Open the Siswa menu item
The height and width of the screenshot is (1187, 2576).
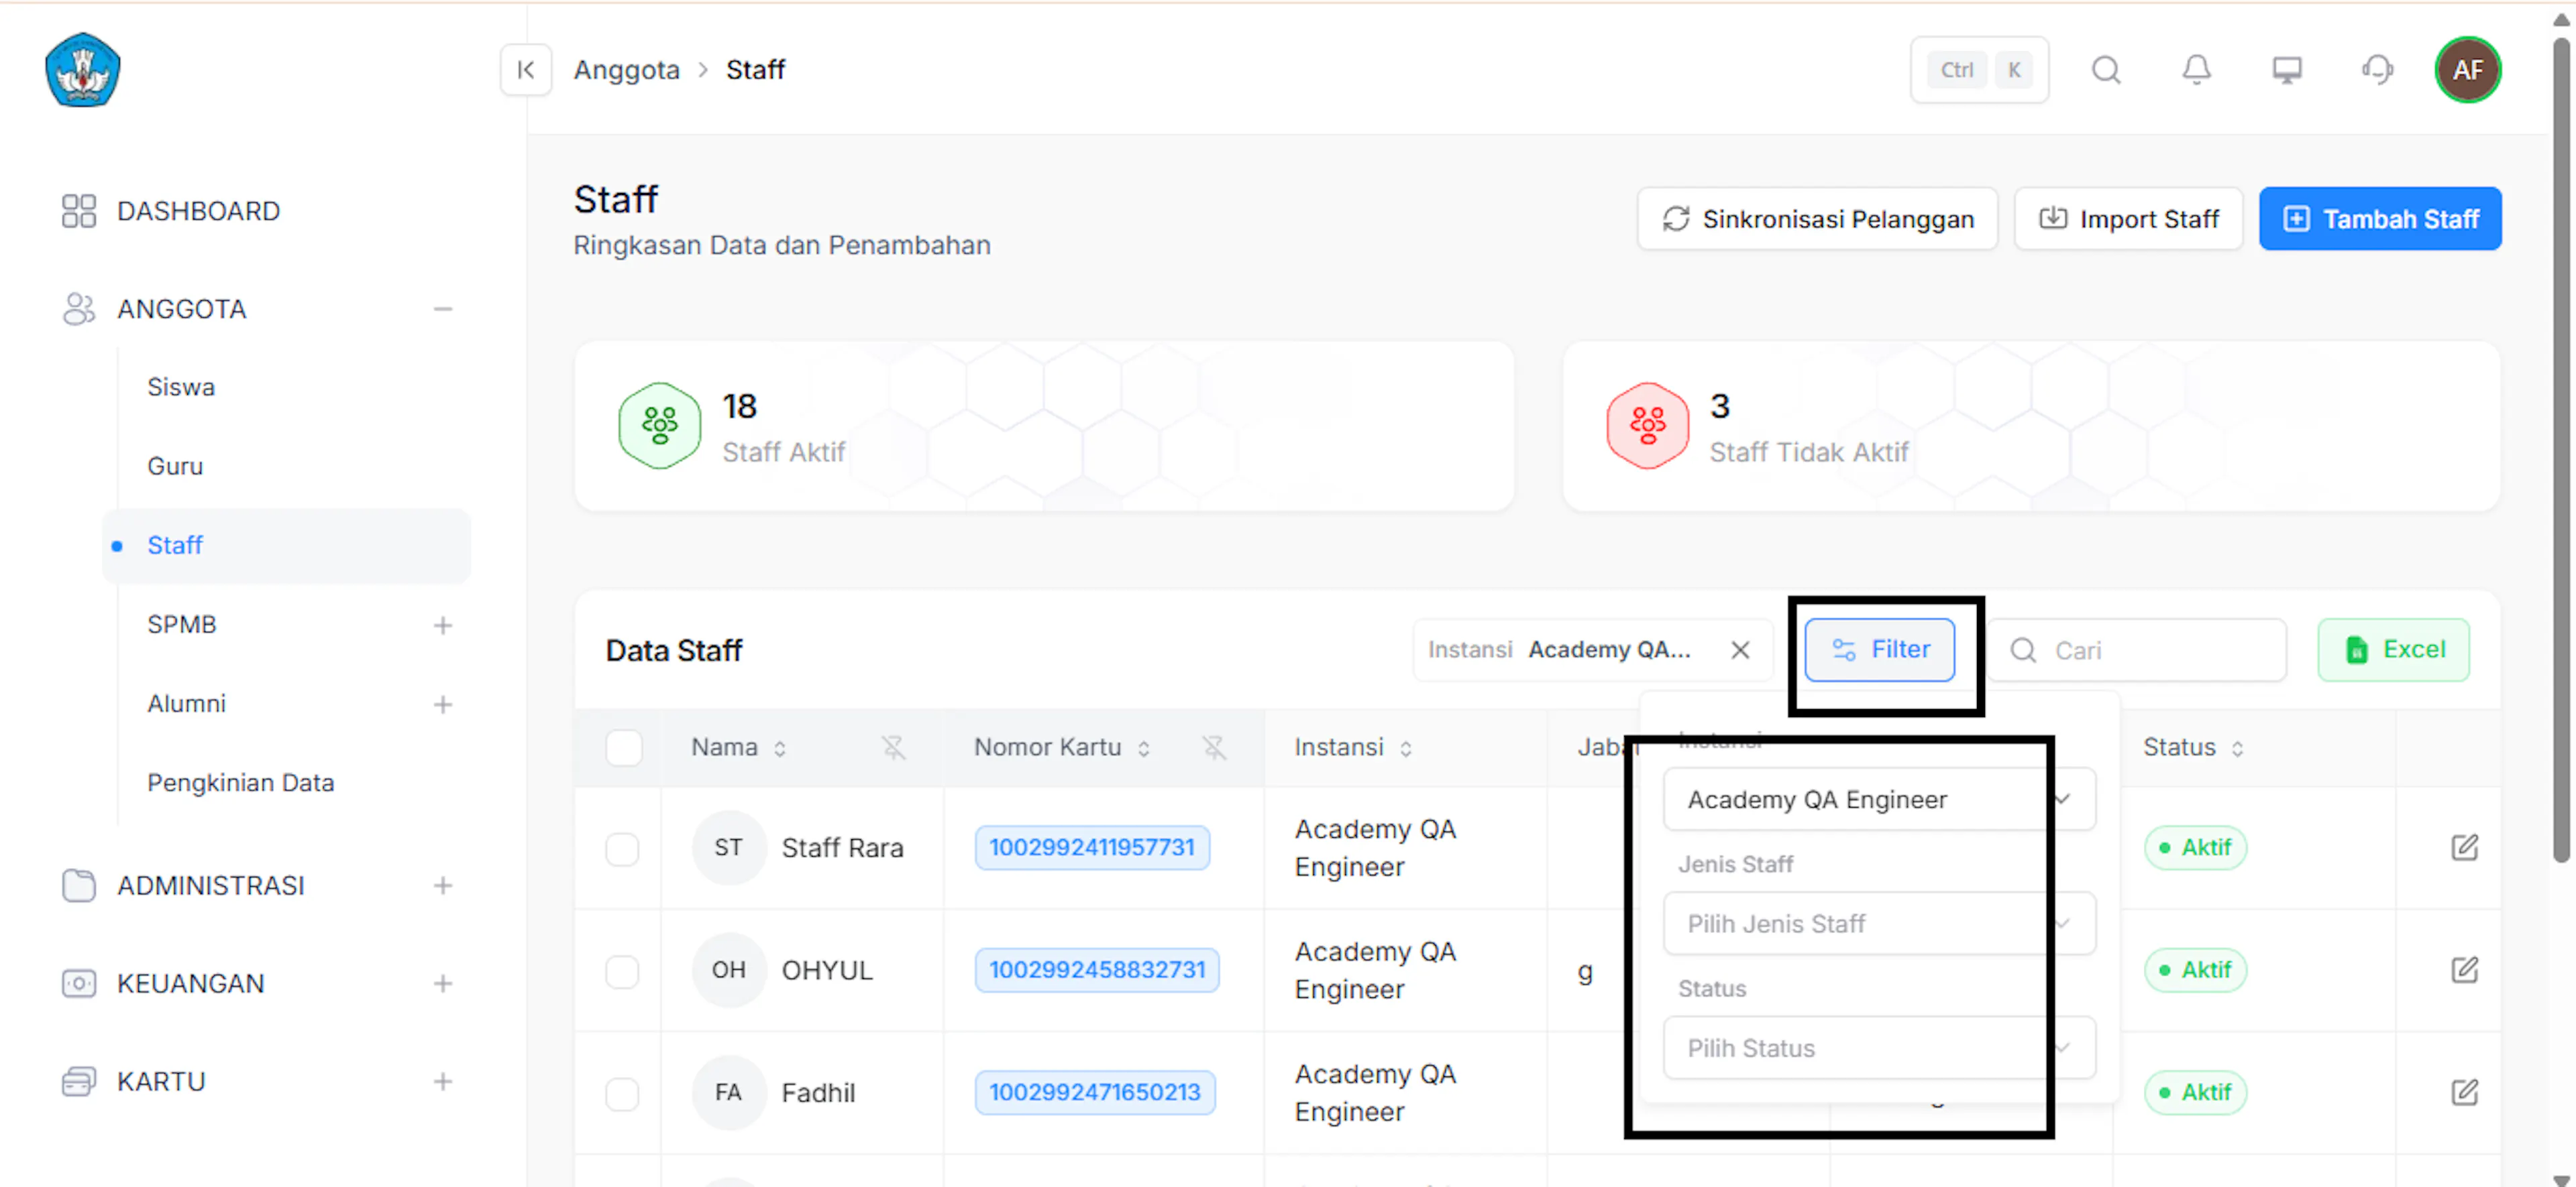[x=181, y=387]
